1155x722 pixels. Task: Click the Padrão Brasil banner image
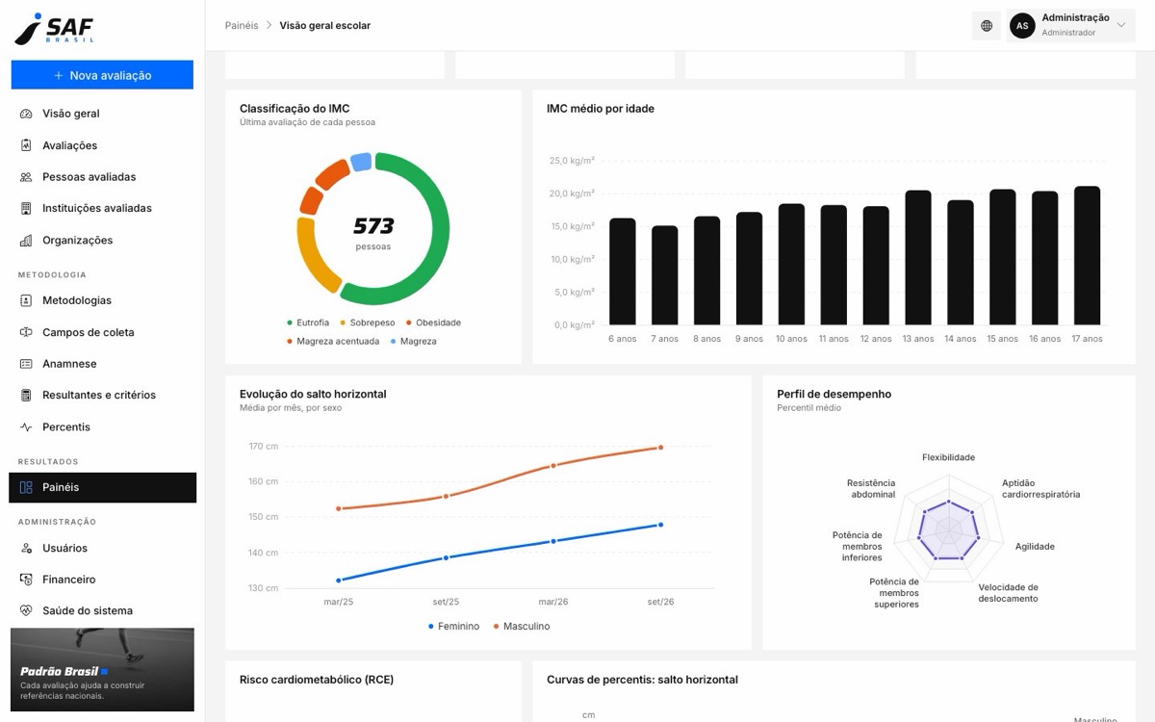[102, 670]
